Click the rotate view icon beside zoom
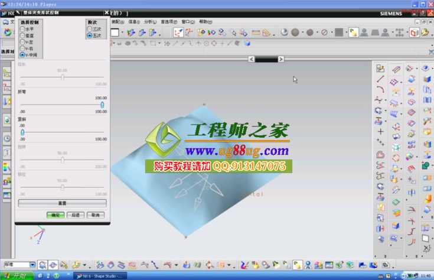The width and height of the screenshot is (434, 280). click(x=53, y=265)
